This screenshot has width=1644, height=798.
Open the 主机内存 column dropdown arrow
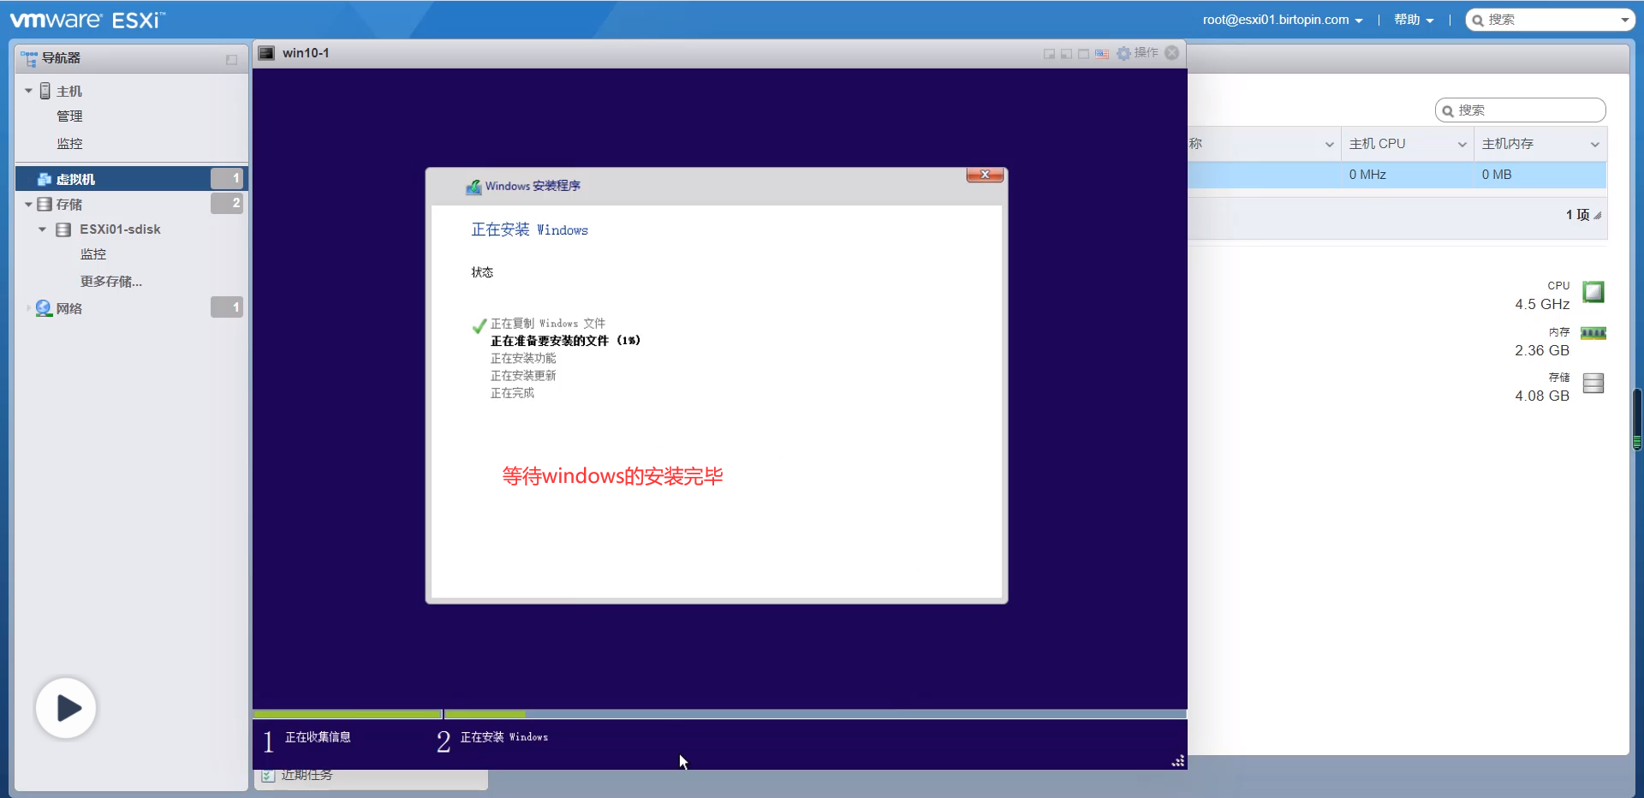pos(1595,145)
